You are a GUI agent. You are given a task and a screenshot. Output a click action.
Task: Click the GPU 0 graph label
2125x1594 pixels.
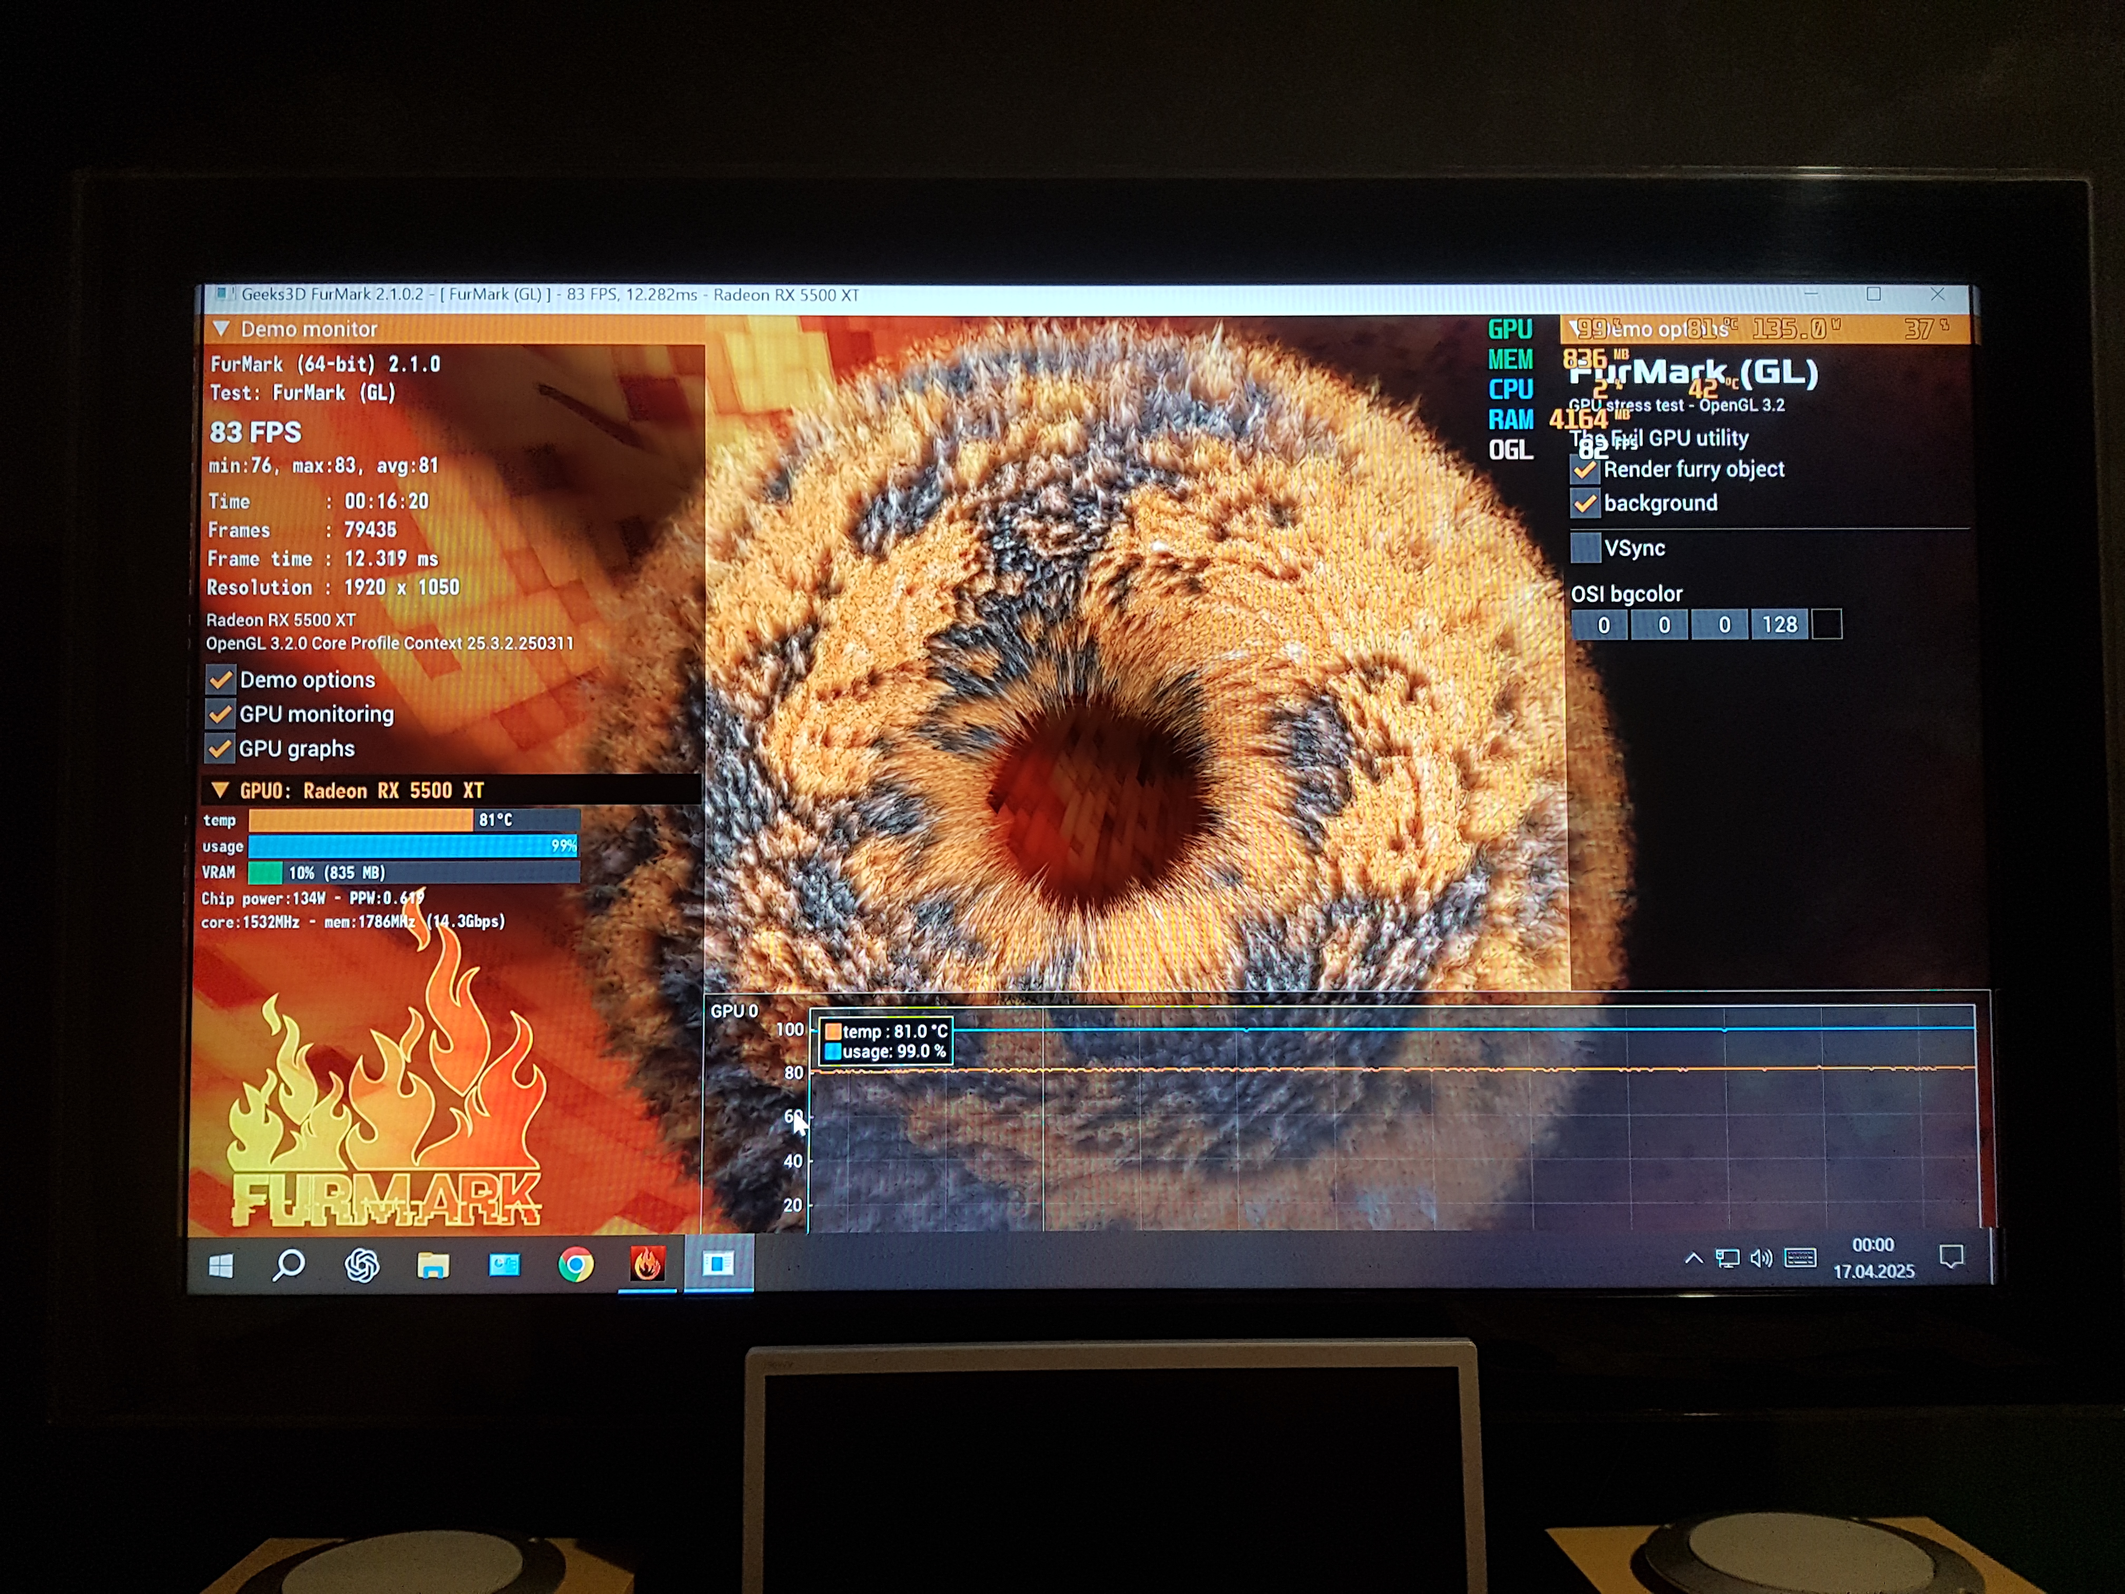click(x=734, y=1011)
